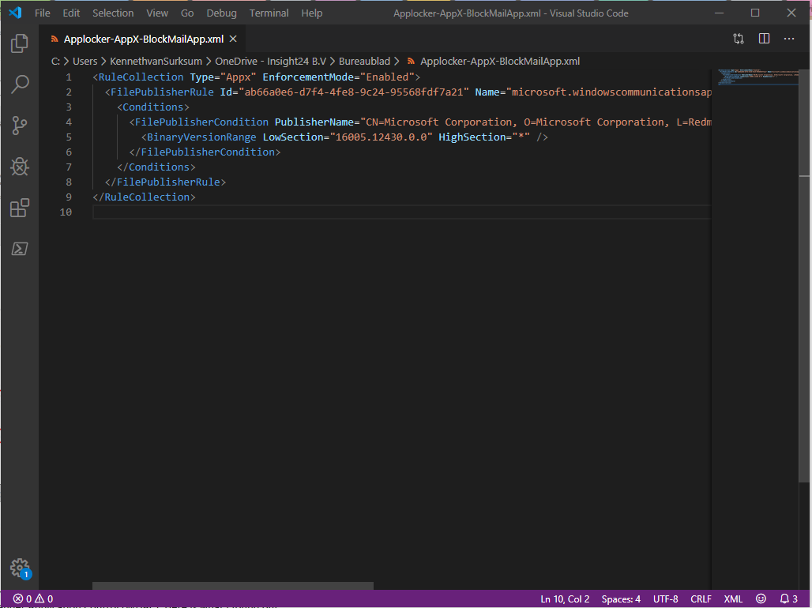This screenshot has width=812, height=608.
Task: Place cursor on empty line 10
Action: [402, 212]
